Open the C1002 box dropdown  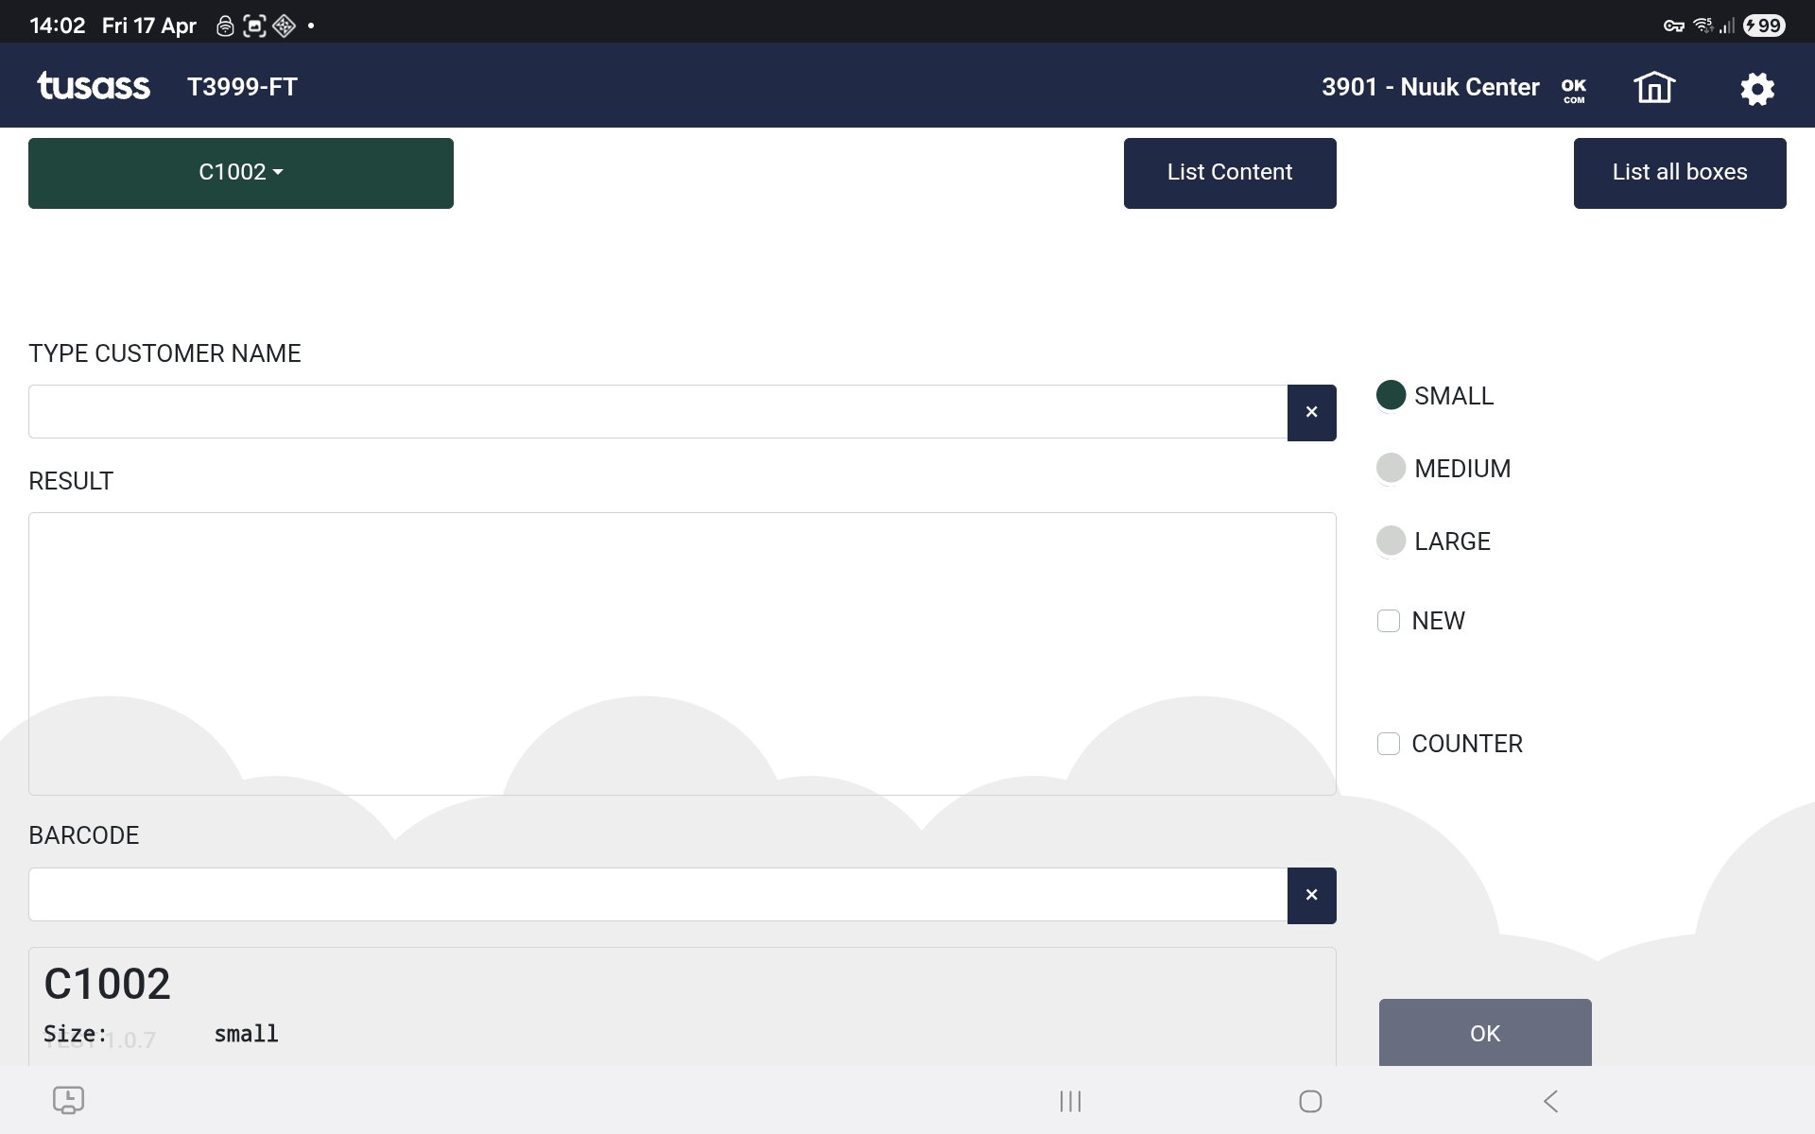click(x=240, y=172)
